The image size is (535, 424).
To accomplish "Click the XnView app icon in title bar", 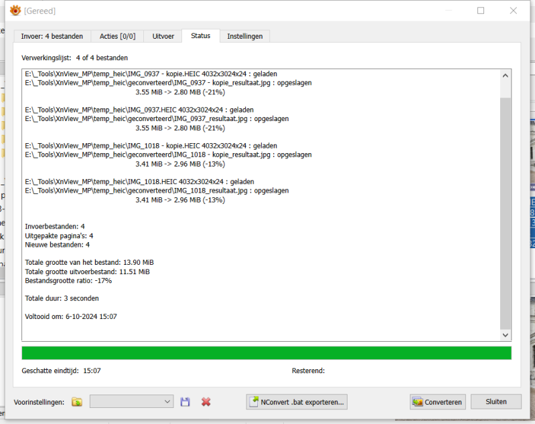I will click(15, 11).
